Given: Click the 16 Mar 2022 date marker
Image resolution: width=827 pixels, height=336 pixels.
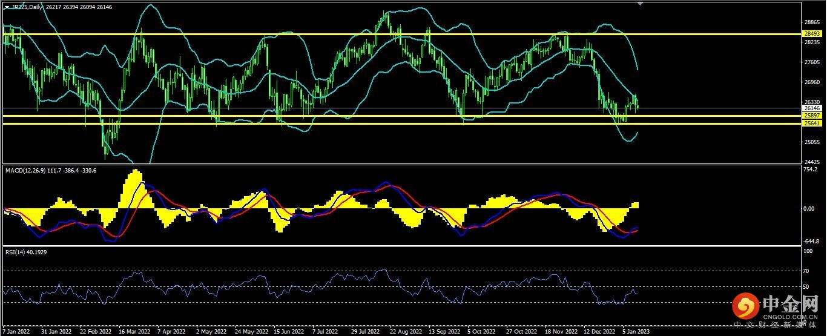Looking at the screenshot, I should tap(134, 332).
